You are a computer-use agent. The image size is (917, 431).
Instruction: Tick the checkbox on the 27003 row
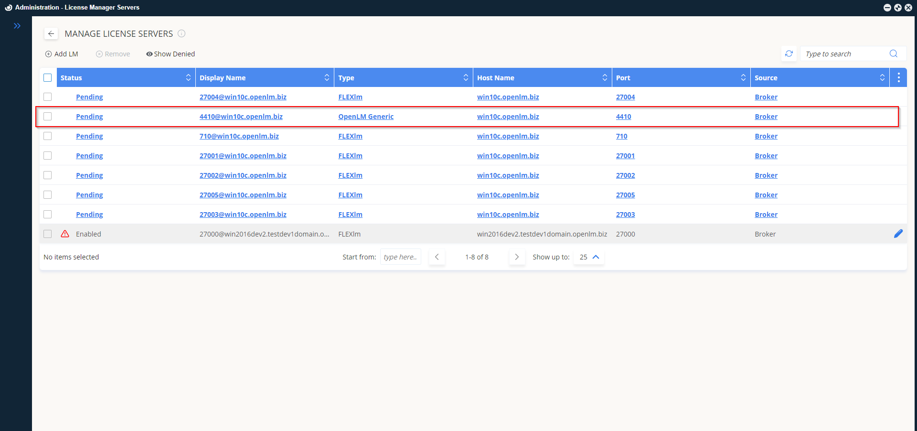[47, 214]
